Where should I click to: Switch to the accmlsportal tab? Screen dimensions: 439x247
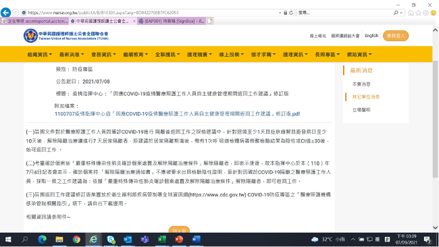pos(34,21)
